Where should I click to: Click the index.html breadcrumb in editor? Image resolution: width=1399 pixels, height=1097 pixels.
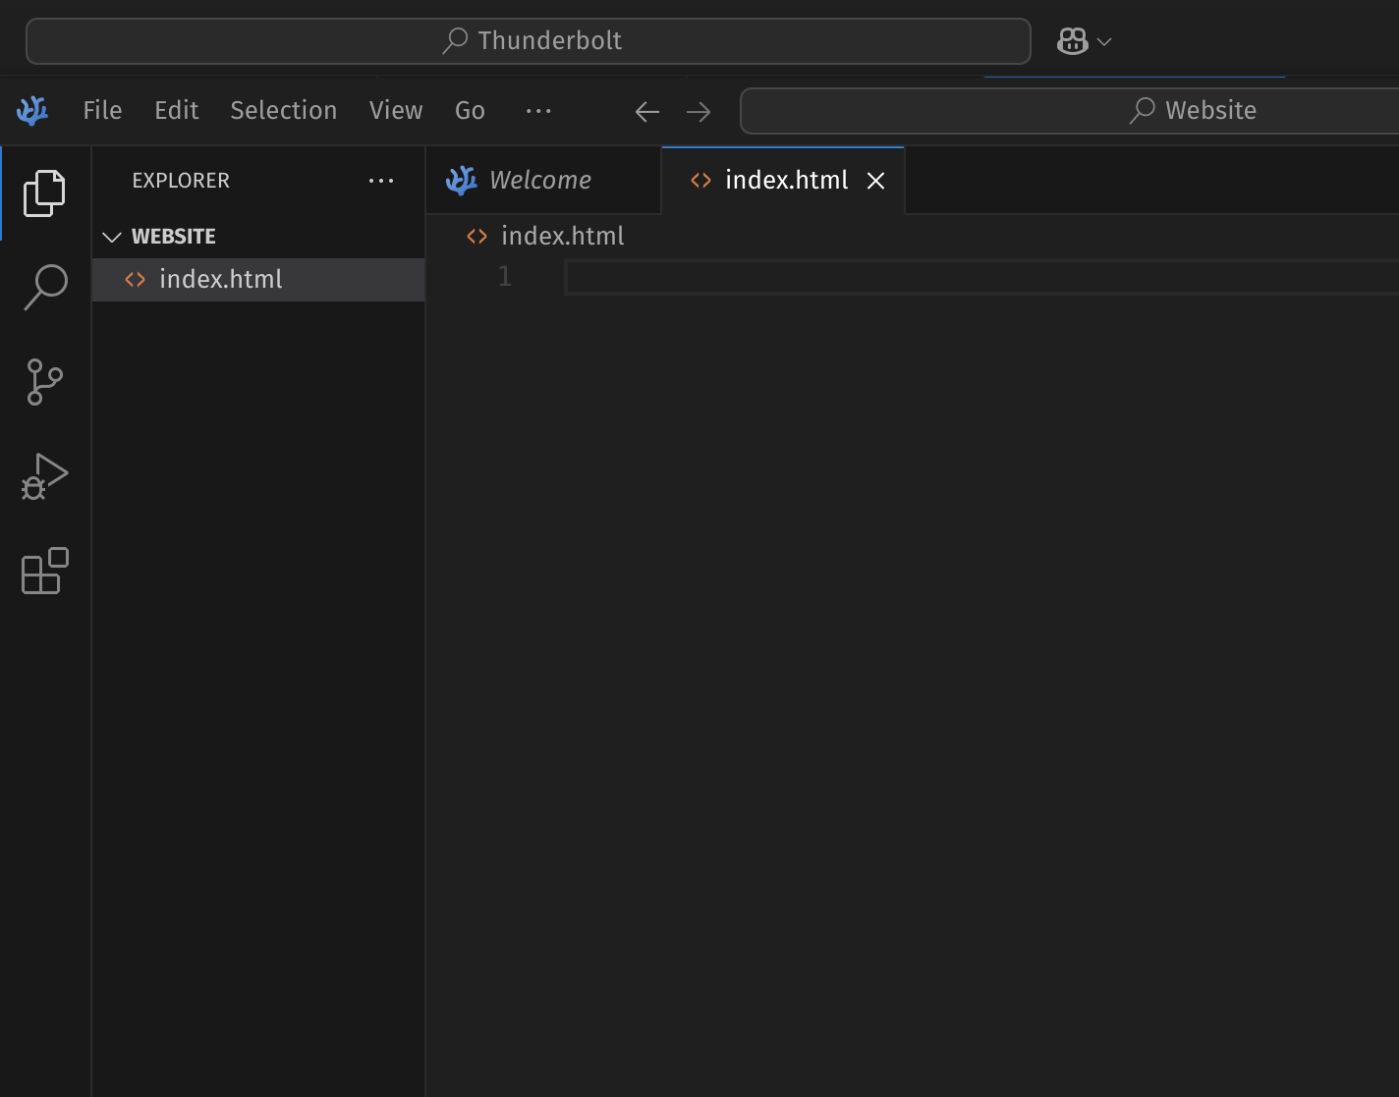tap(562, 237)
